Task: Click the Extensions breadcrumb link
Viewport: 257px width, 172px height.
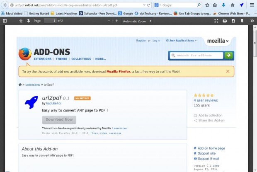Action: point(33,85)
